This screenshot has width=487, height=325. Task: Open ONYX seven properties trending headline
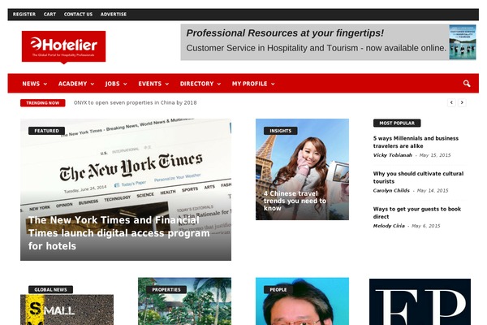[x=135, y=102]
